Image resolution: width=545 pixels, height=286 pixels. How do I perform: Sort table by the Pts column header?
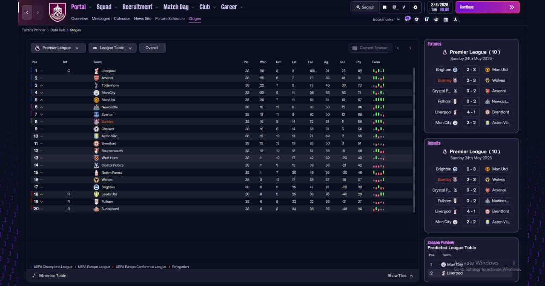359,62
